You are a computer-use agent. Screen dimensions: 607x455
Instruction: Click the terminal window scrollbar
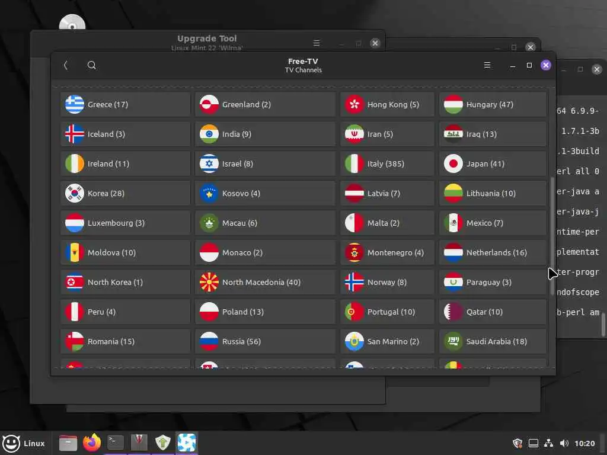pyautogui.click(x=603, y=325)
